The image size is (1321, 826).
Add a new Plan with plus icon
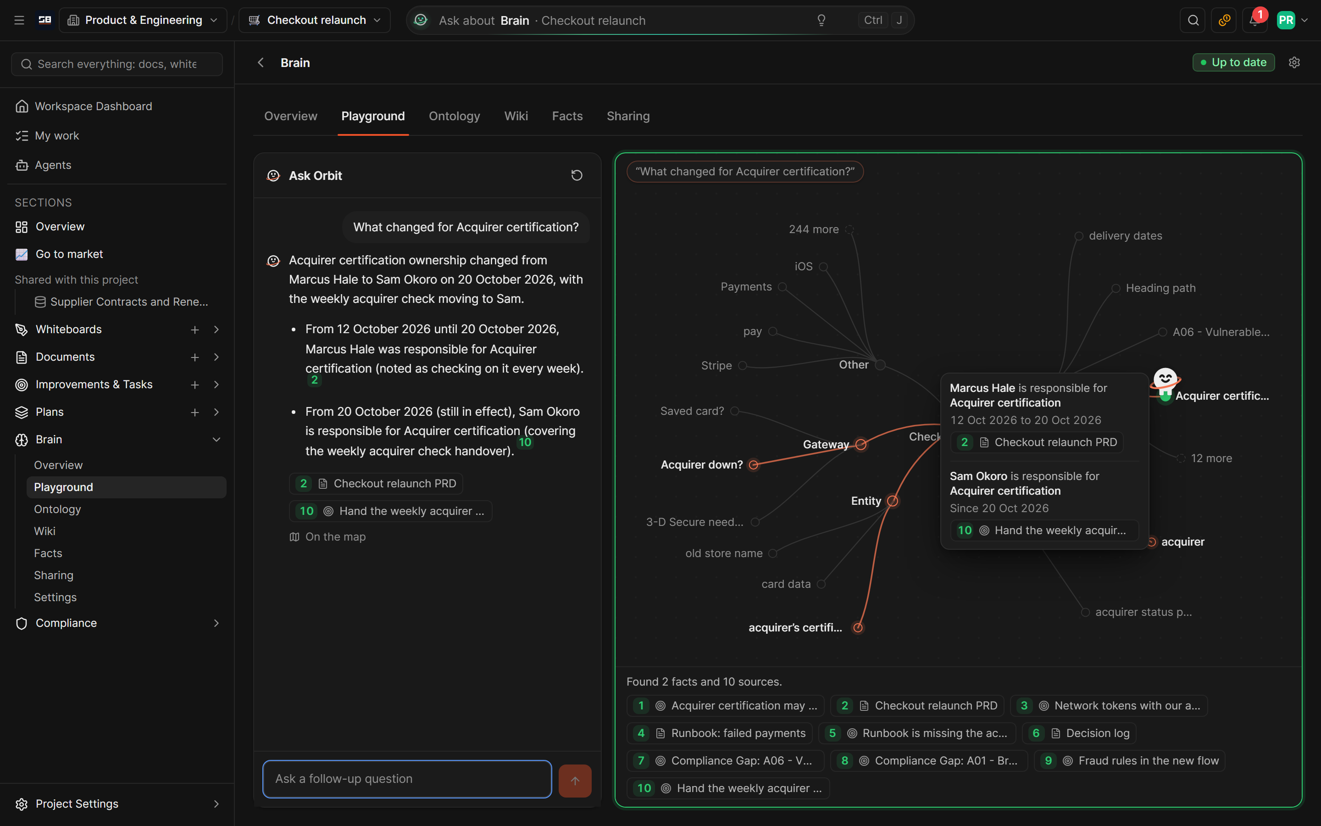[195, 412]
